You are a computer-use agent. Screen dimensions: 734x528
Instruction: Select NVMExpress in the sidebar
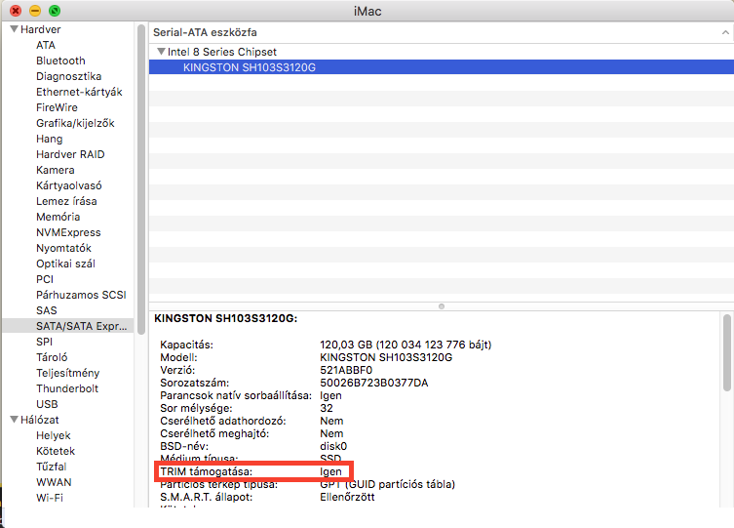coord(68,232)
